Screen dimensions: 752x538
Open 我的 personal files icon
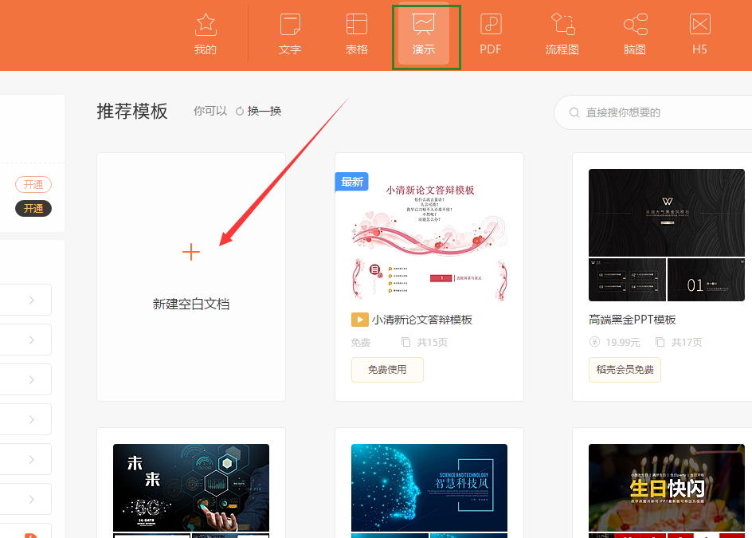point(205,24)
